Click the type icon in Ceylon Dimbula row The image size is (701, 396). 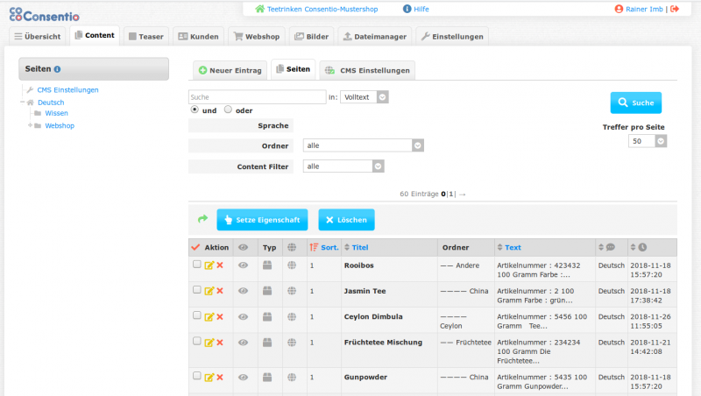point(269,316)
